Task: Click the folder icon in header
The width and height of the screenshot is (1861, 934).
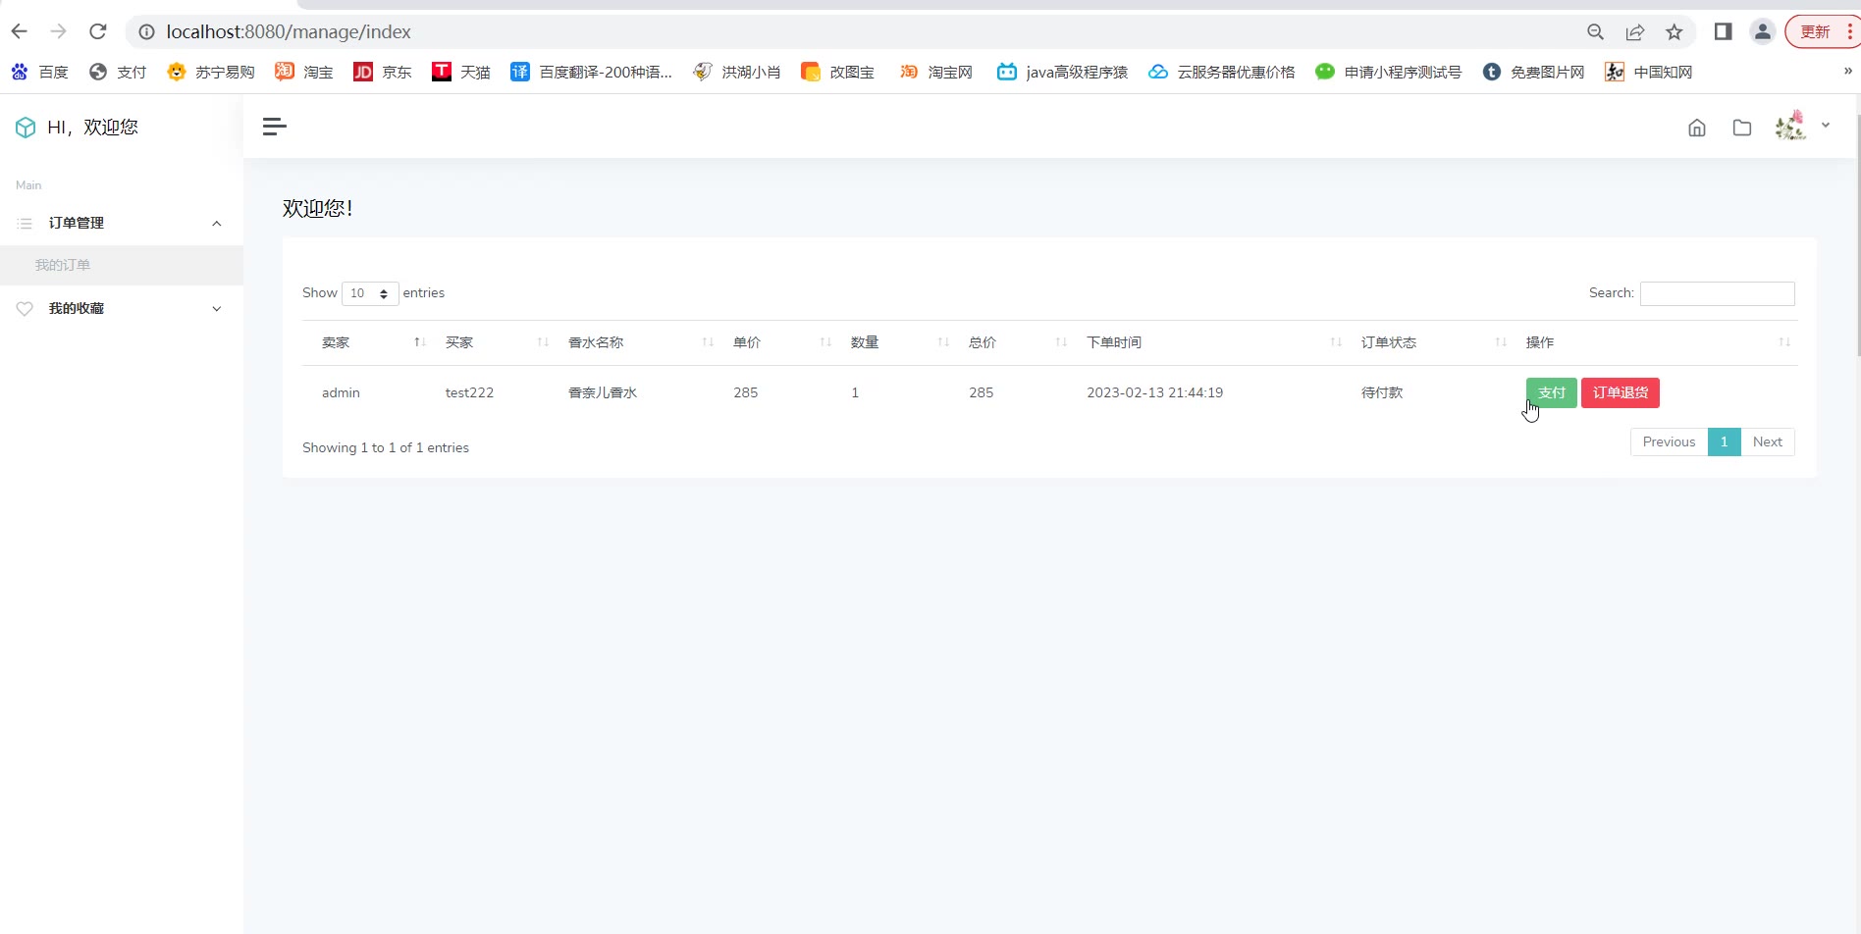Action: click(x=1741, y=128)
